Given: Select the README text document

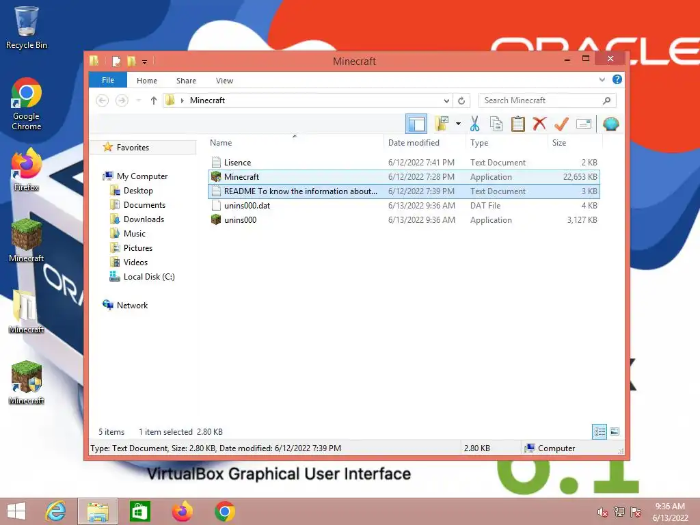Looking at the screenshot, I should pyautogui.click(x=403, y=191).
